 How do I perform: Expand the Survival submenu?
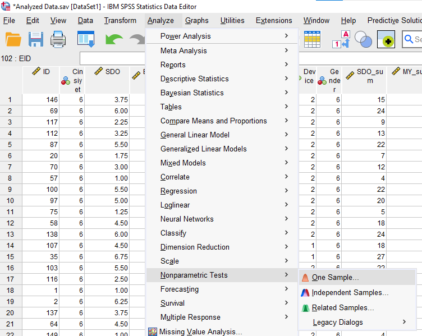click(222, 303)
